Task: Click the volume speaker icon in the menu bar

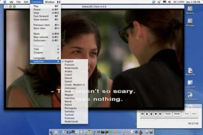Action: (x=169, y=2)
